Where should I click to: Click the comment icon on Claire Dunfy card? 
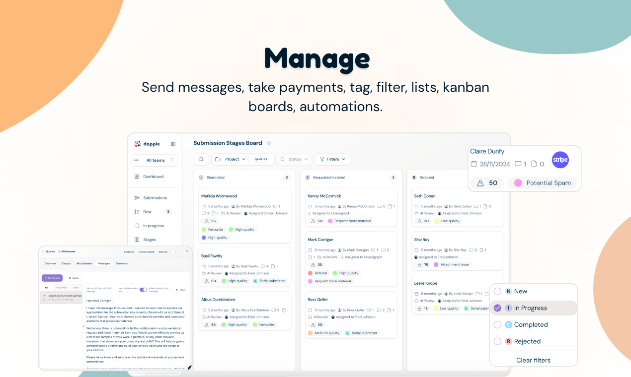pos(518,164)
